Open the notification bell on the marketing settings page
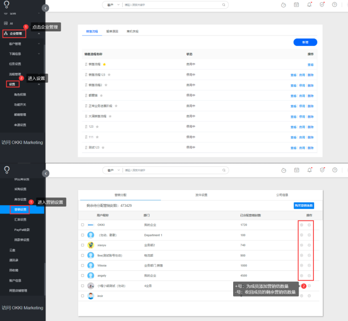Screen dimensions: 348x321 pos(309,170)
